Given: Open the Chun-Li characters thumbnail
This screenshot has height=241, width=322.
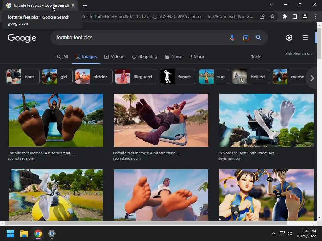Looking at the screenshot, I should click(266, 195).
